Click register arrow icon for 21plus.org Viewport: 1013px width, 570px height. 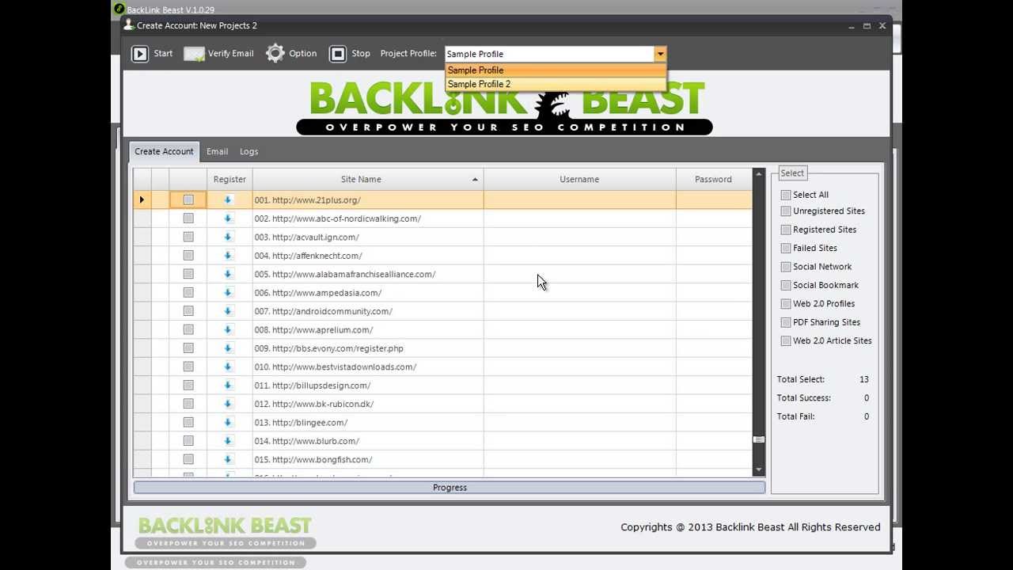[x=228, y=199]
